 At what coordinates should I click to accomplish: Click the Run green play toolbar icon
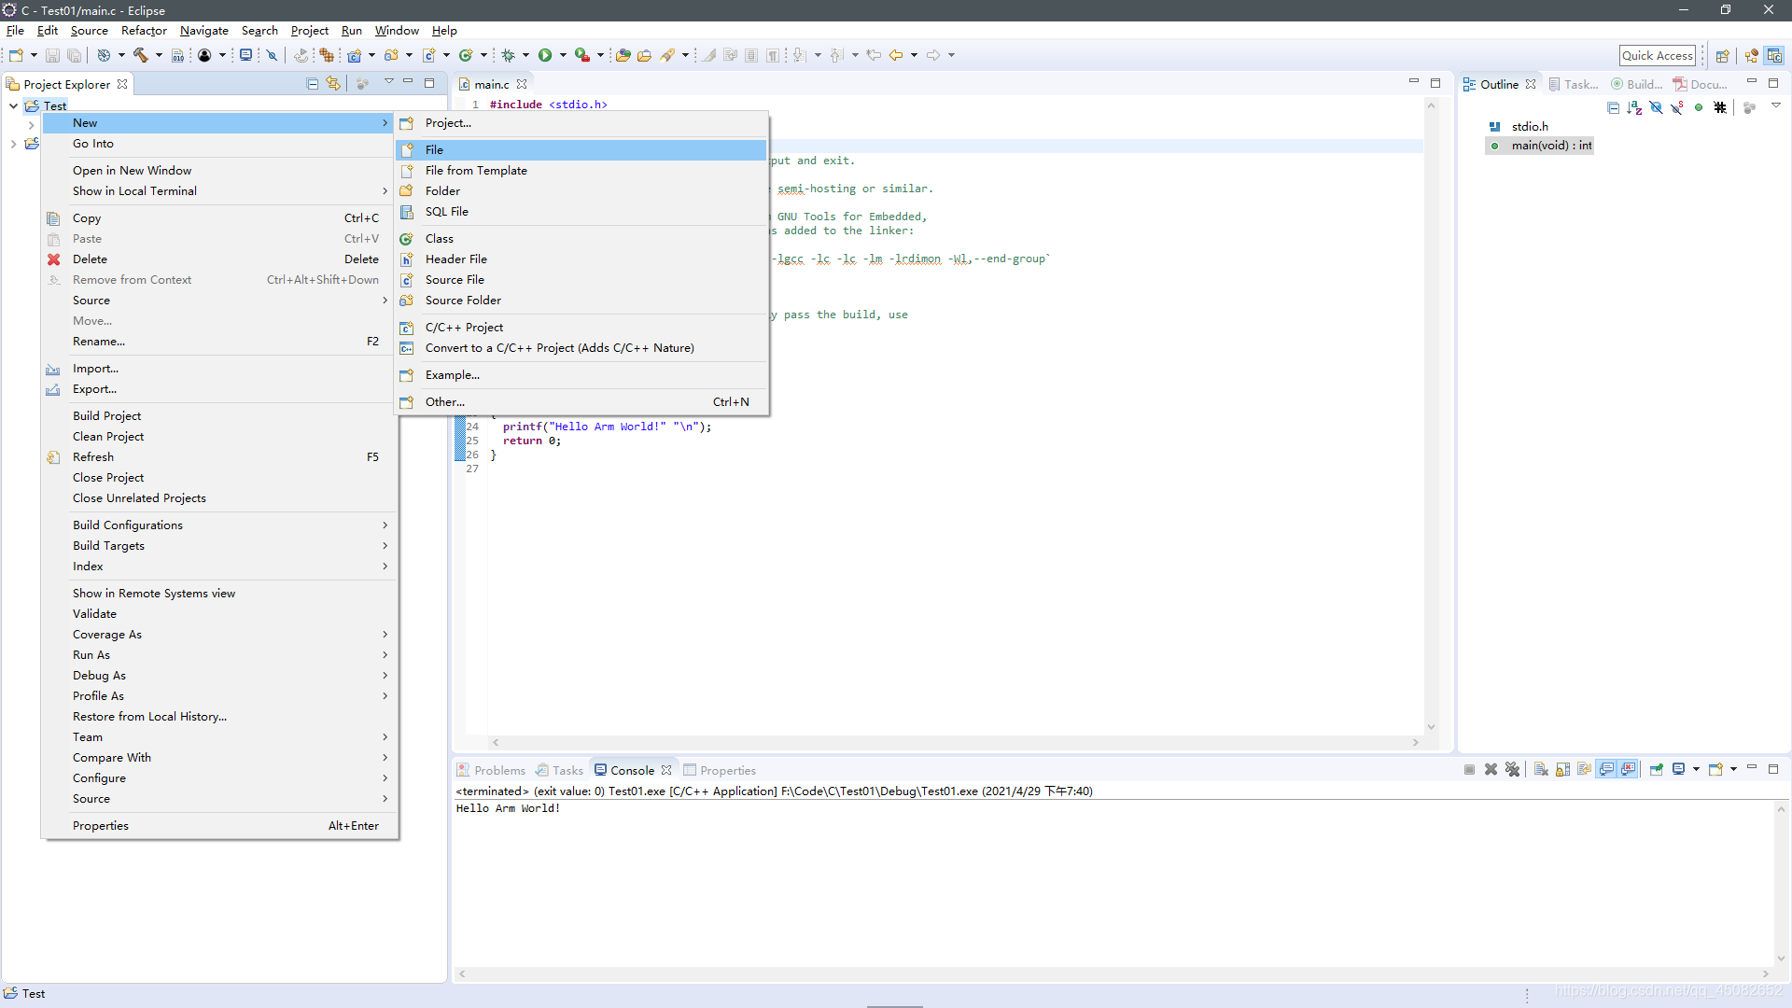coord(545,55)
